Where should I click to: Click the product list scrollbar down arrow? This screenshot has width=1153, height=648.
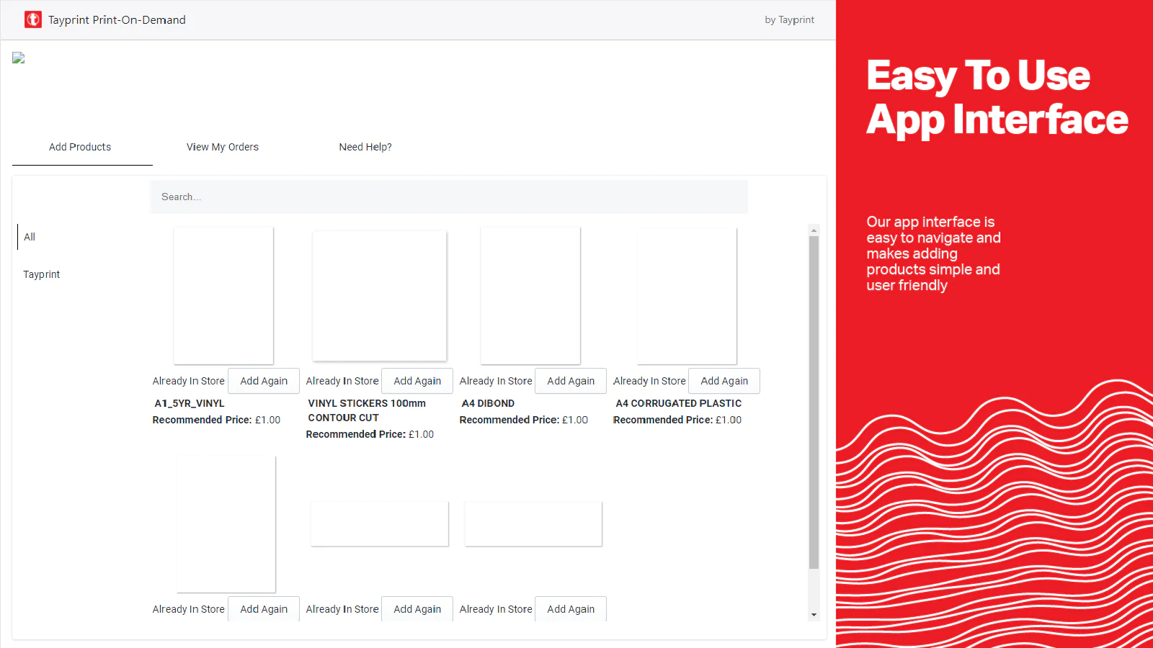tap(814, 615)
